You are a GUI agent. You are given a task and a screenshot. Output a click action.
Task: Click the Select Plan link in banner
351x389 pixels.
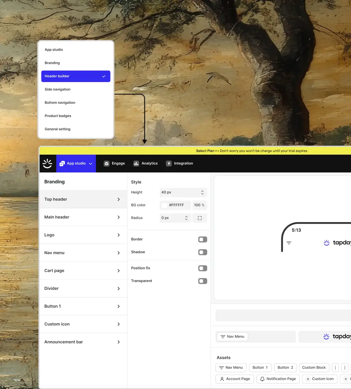(205, 151)
